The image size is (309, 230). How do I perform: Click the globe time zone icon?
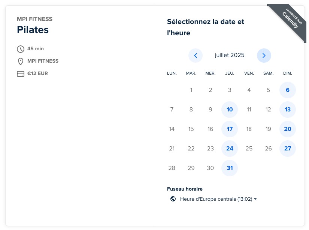coord(173,199)
